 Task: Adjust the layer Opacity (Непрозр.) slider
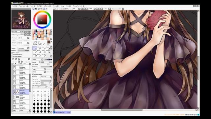23,51
